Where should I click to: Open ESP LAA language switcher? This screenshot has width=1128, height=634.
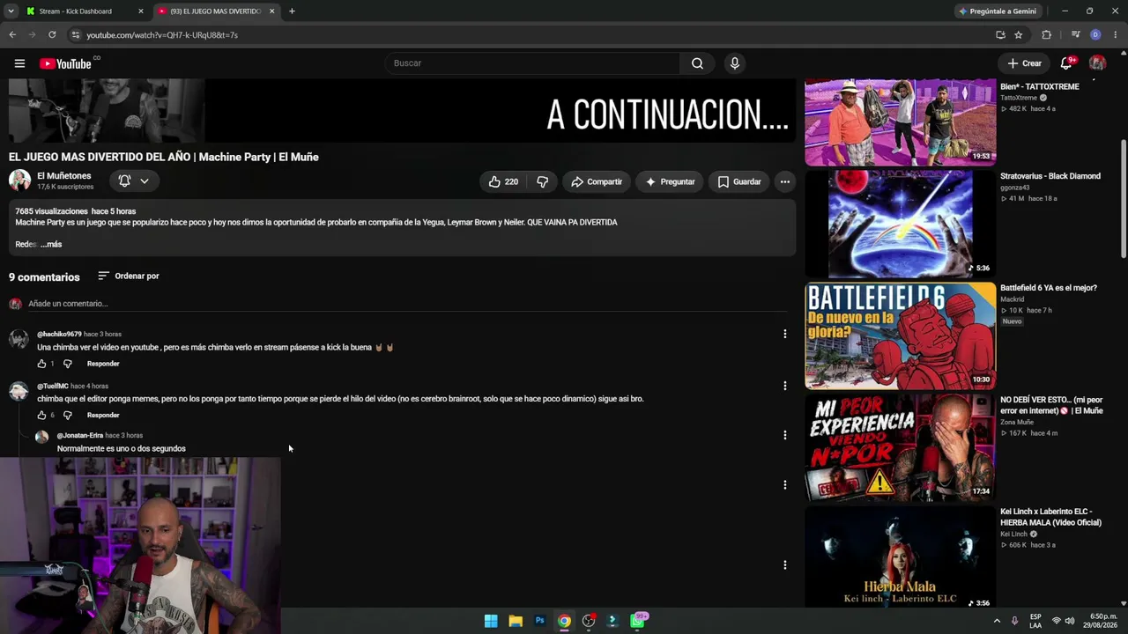point(1036,621)
